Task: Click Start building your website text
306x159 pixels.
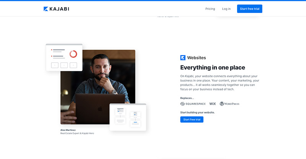Action: point(197,112)
